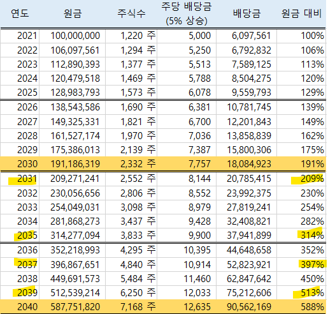
Task: Click dividend per share 8,144
Action: tap(200, 179)
